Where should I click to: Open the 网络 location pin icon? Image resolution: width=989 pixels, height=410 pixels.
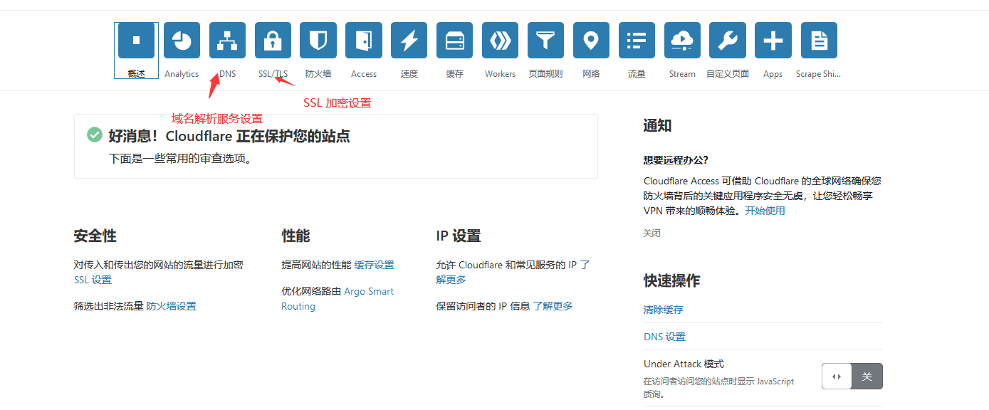click(591, 41)
